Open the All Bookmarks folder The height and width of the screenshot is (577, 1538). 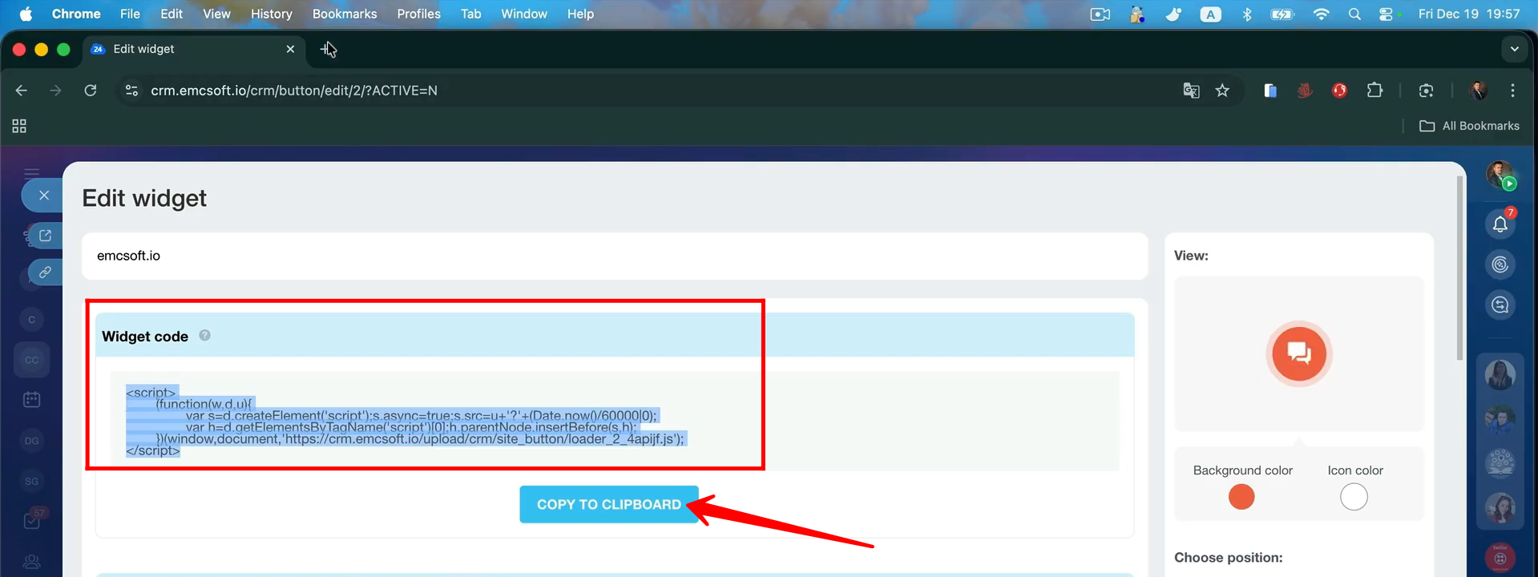point(1469,126)
